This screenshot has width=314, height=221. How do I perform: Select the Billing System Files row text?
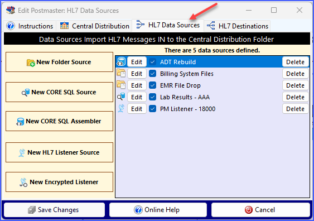pyautogui.click(x=187, y=74)
